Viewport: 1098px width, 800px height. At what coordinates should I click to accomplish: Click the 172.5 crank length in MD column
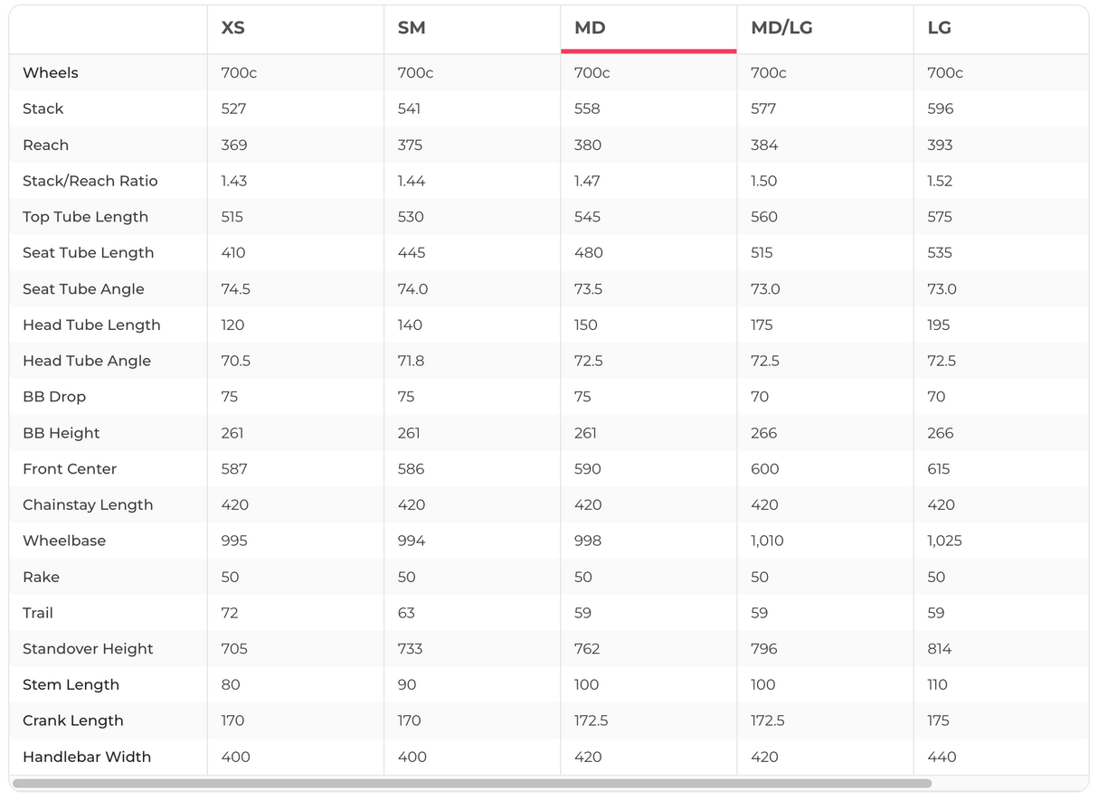[x=592, y=720]
